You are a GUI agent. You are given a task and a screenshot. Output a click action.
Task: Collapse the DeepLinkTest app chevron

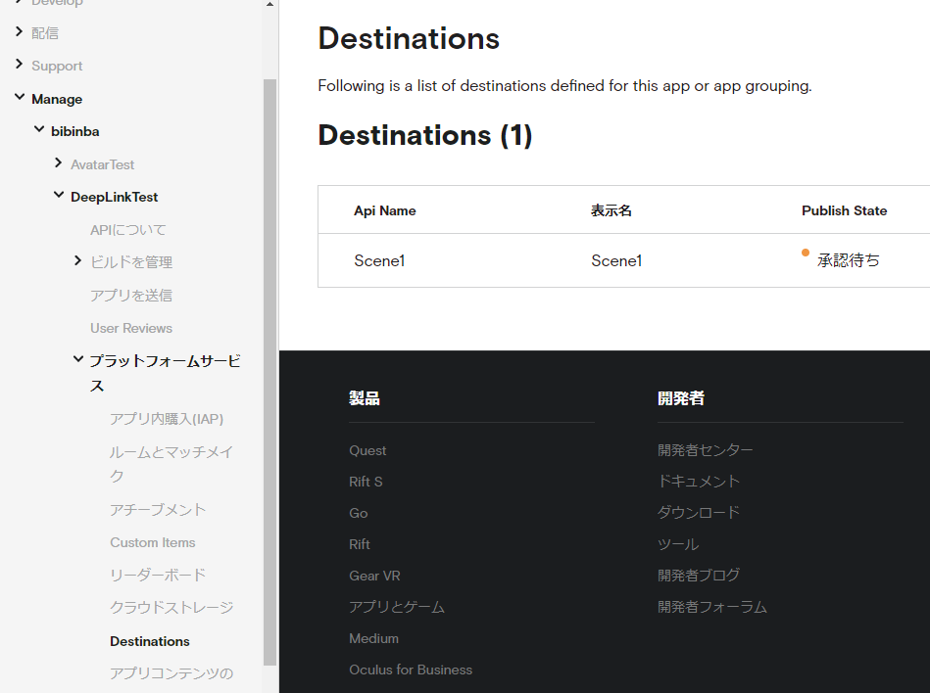click(59, 194)
